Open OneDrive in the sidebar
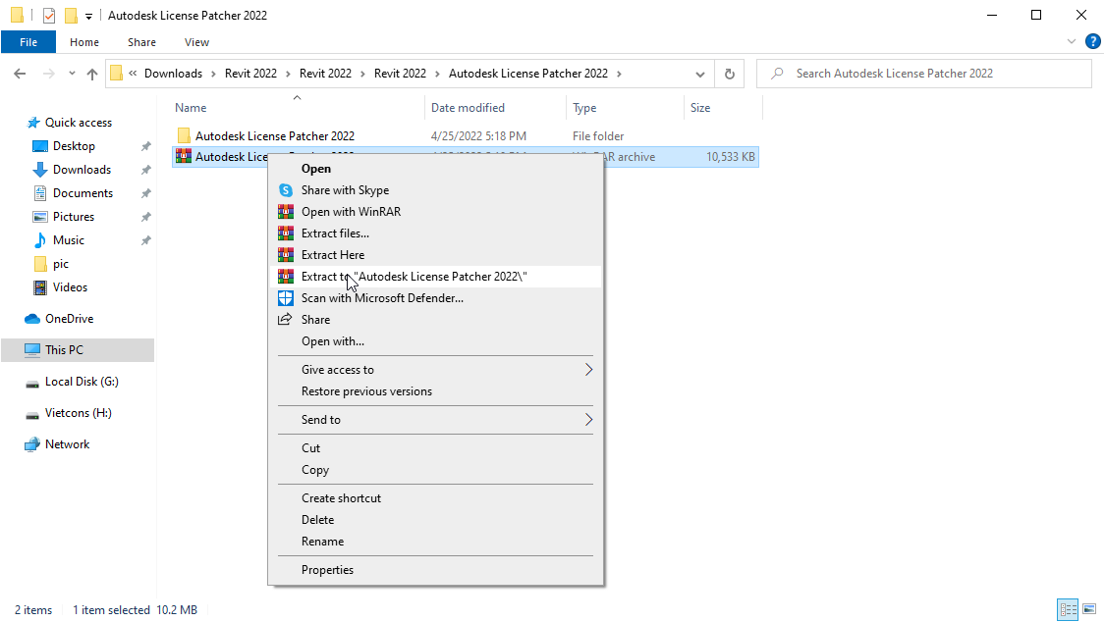 69,319
